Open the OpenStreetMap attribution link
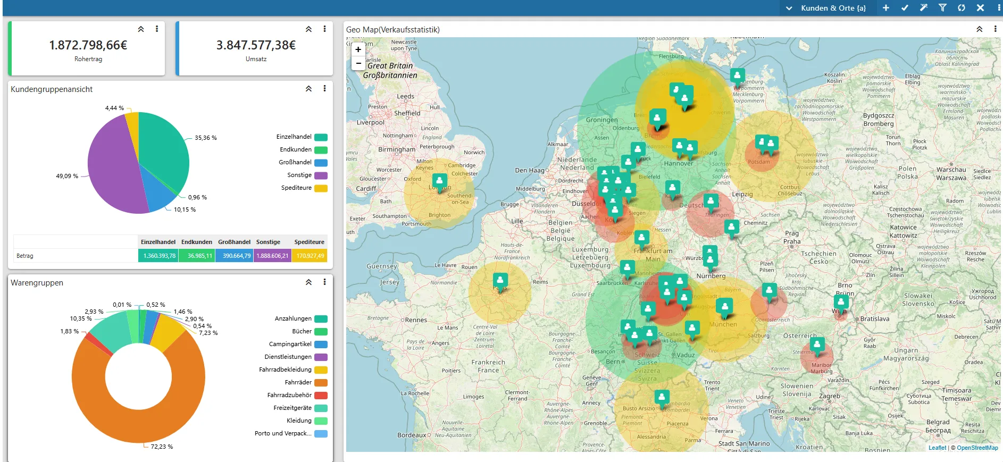This screenshot has height=462, width=1003. tap(977, 448)
